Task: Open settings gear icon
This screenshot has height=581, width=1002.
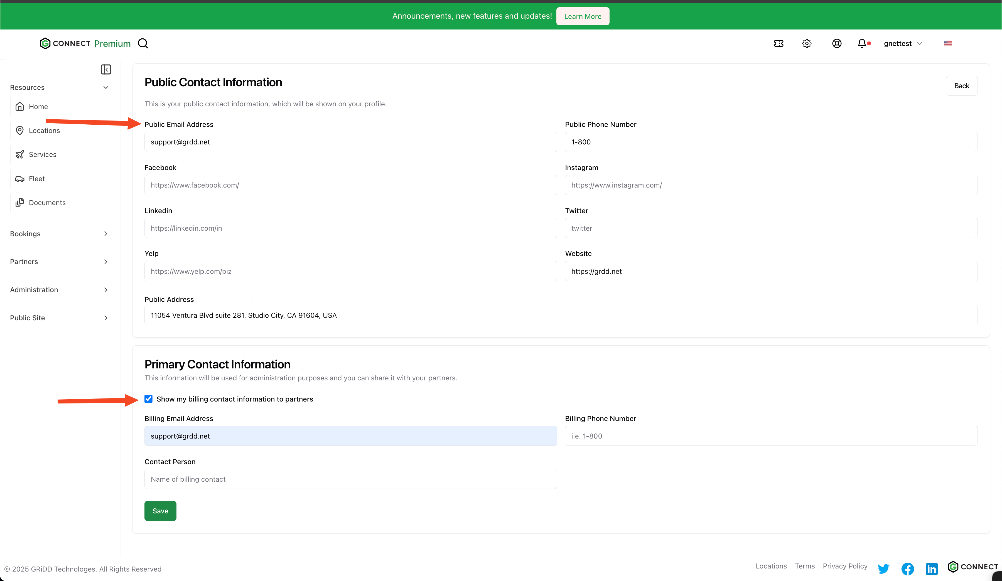Action: (x=806, y=43)
